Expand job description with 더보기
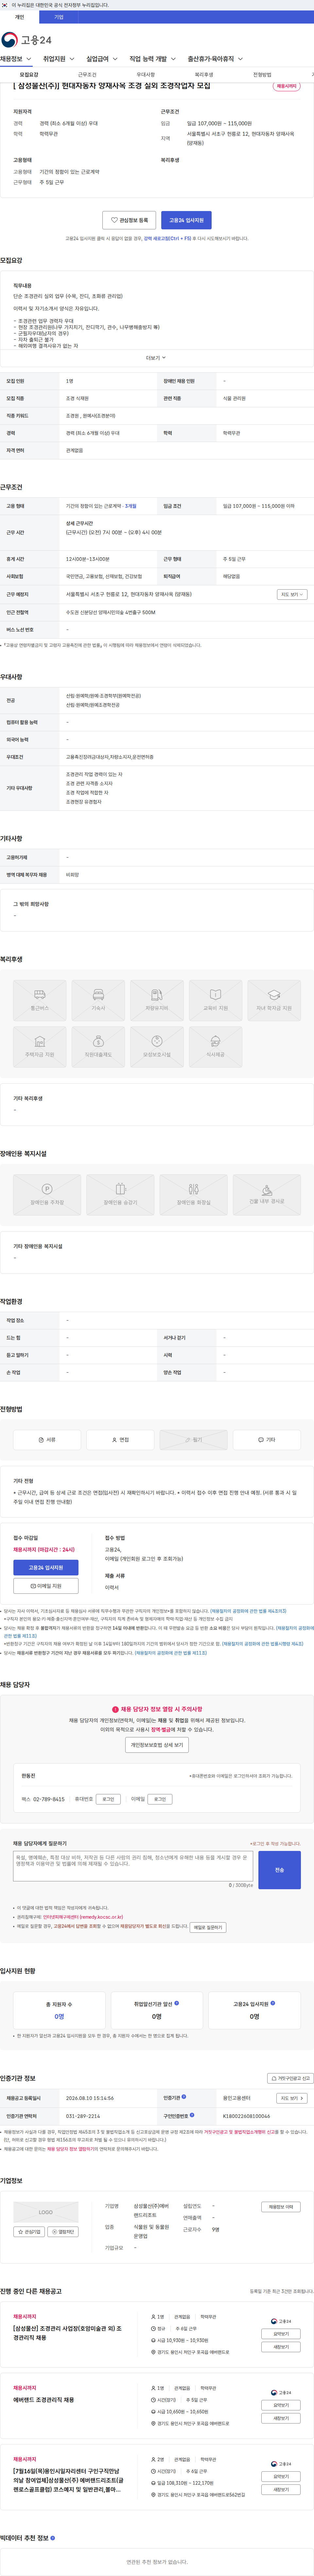314x2576 pixels. 156,358
